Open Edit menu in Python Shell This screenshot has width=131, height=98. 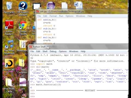coord(38,51)
